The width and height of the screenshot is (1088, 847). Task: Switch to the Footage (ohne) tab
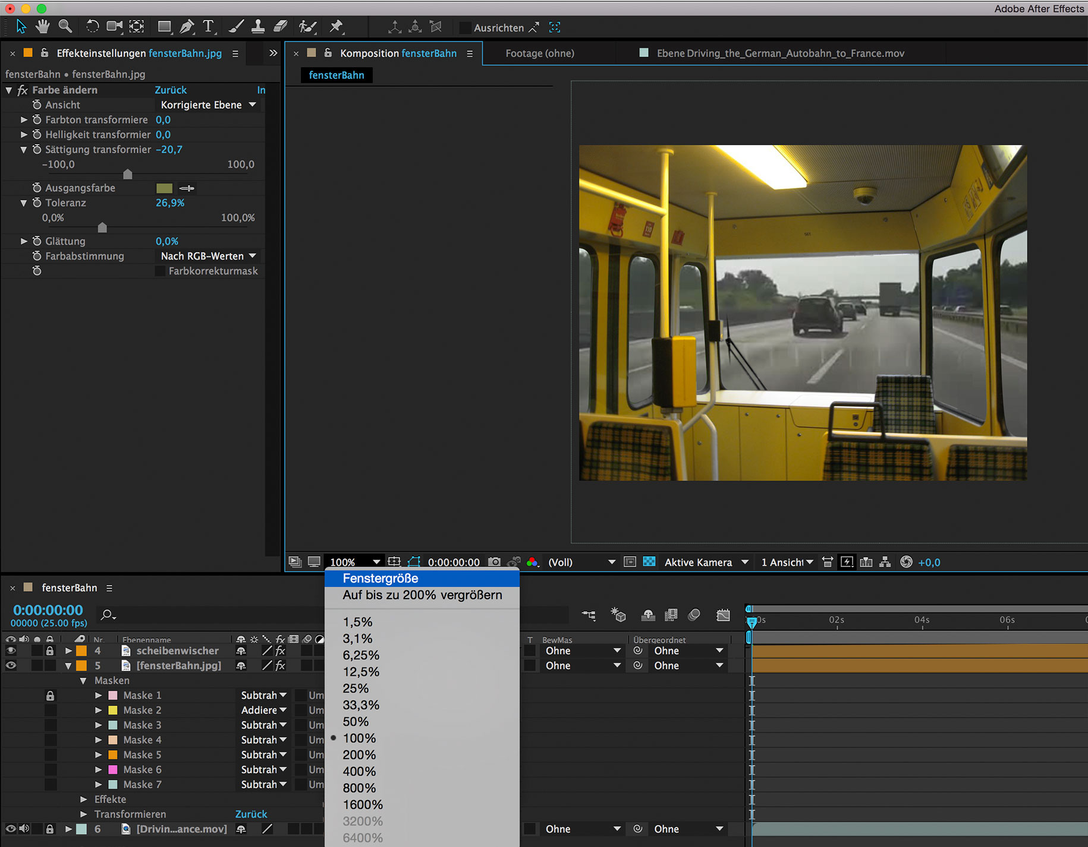point(539,53)
